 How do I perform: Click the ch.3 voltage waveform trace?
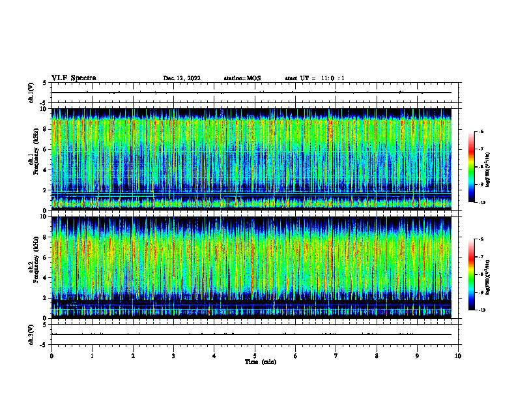point(251,334)
